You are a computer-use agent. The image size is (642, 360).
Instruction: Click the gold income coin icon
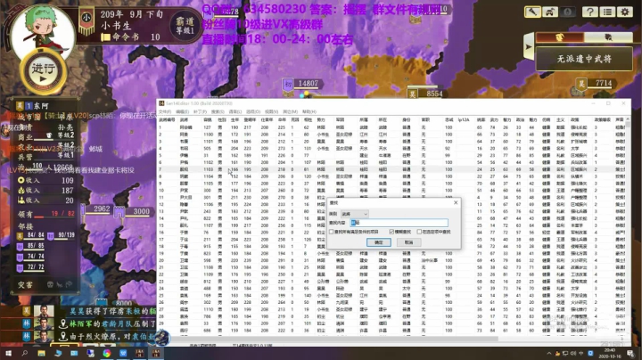click(x=21, y=180)
